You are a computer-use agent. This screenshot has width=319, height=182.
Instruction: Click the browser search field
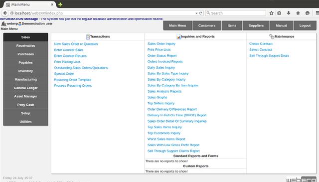(x=236, y=13)
